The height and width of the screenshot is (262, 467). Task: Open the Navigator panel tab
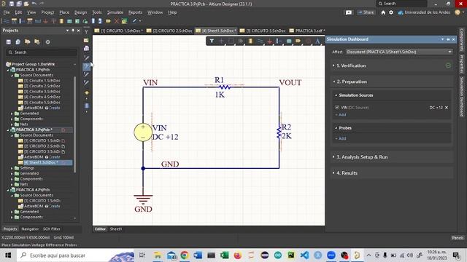pos(30,229)
